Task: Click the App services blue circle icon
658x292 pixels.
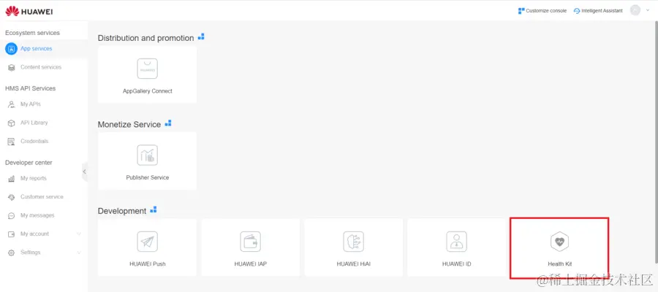Action: coord(11,49)
